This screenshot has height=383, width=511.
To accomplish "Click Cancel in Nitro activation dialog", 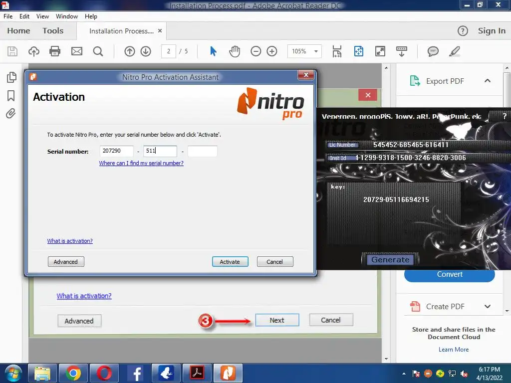I will coord(275,261).
